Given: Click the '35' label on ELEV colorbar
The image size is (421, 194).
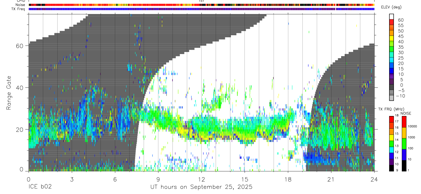Looking at the screenshot, I should pos(401,47).
